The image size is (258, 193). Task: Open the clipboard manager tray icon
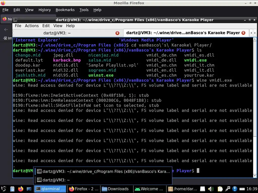point(220,189)
